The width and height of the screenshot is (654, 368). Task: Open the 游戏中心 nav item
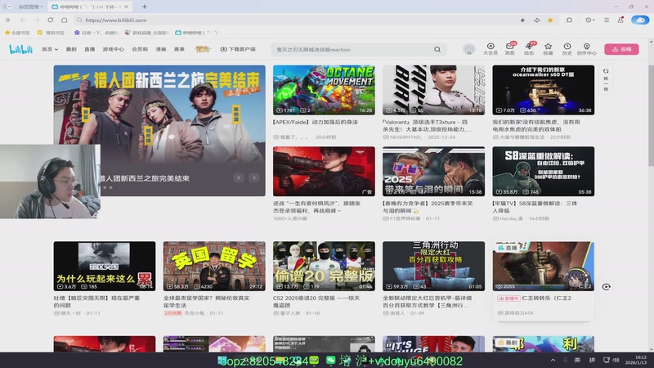[114, 49]
